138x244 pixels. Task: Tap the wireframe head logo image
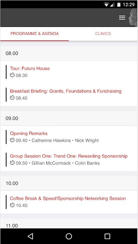133,17
